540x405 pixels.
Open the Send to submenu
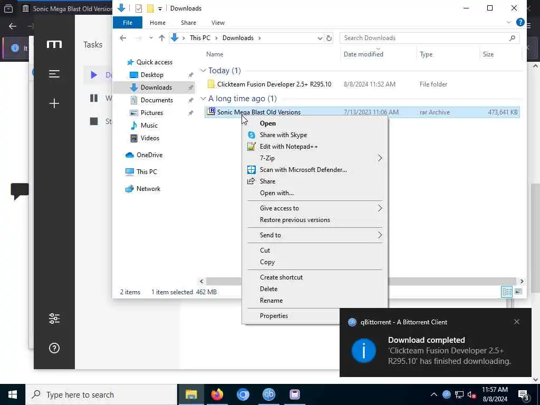coord(315,235)
